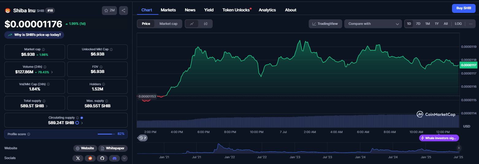The width and height of the screenshot is (479, 164).
Task: Open the Reddit social link
Action: [x=90, y=158]
